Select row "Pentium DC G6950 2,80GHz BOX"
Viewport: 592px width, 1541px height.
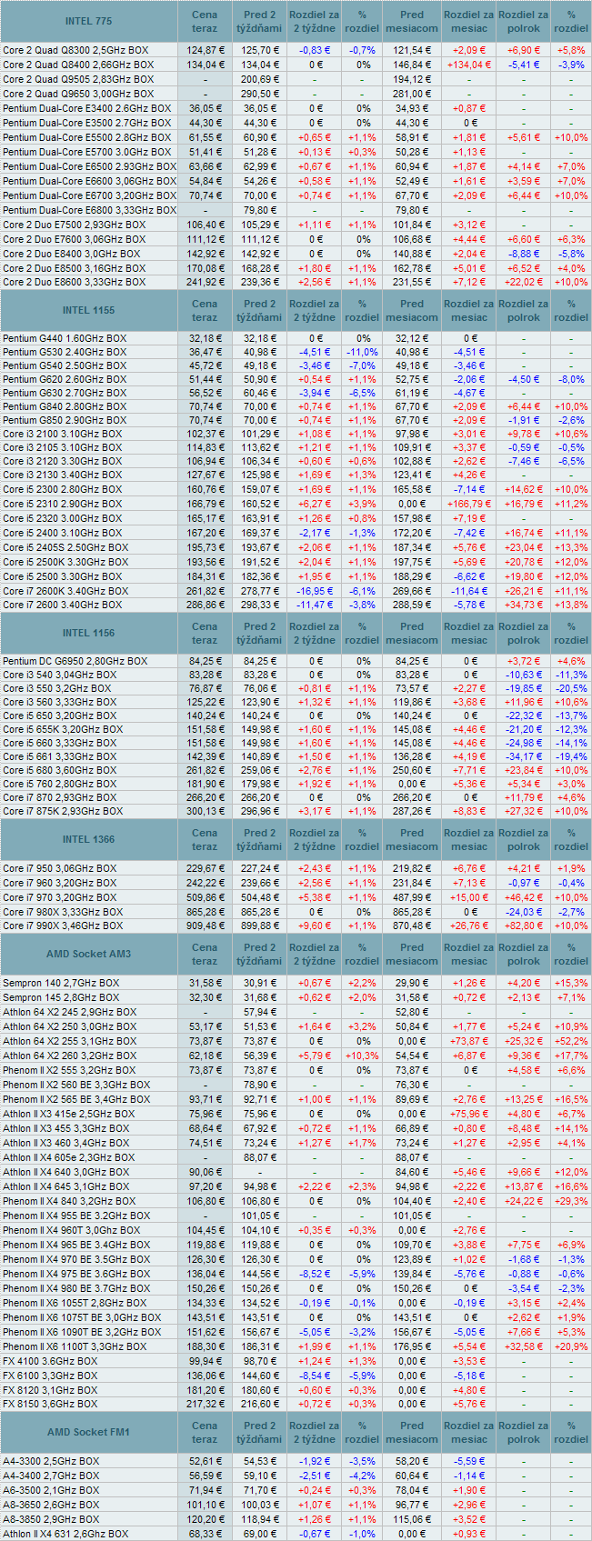(296, 661)
